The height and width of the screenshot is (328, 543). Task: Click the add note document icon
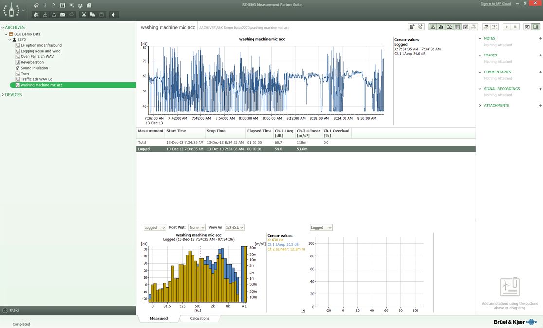coord(412,27)
